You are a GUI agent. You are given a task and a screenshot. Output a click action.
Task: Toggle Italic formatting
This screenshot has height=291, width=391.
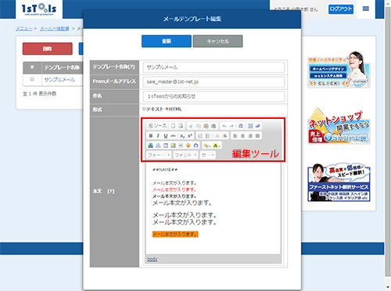158,136
